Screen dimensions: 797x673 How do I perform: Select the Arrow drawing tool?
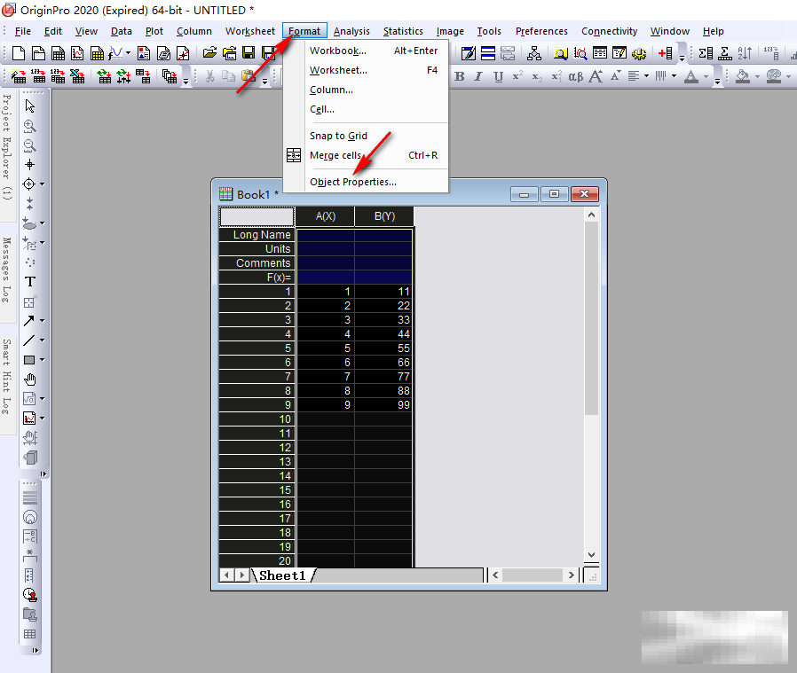point(29,320)
